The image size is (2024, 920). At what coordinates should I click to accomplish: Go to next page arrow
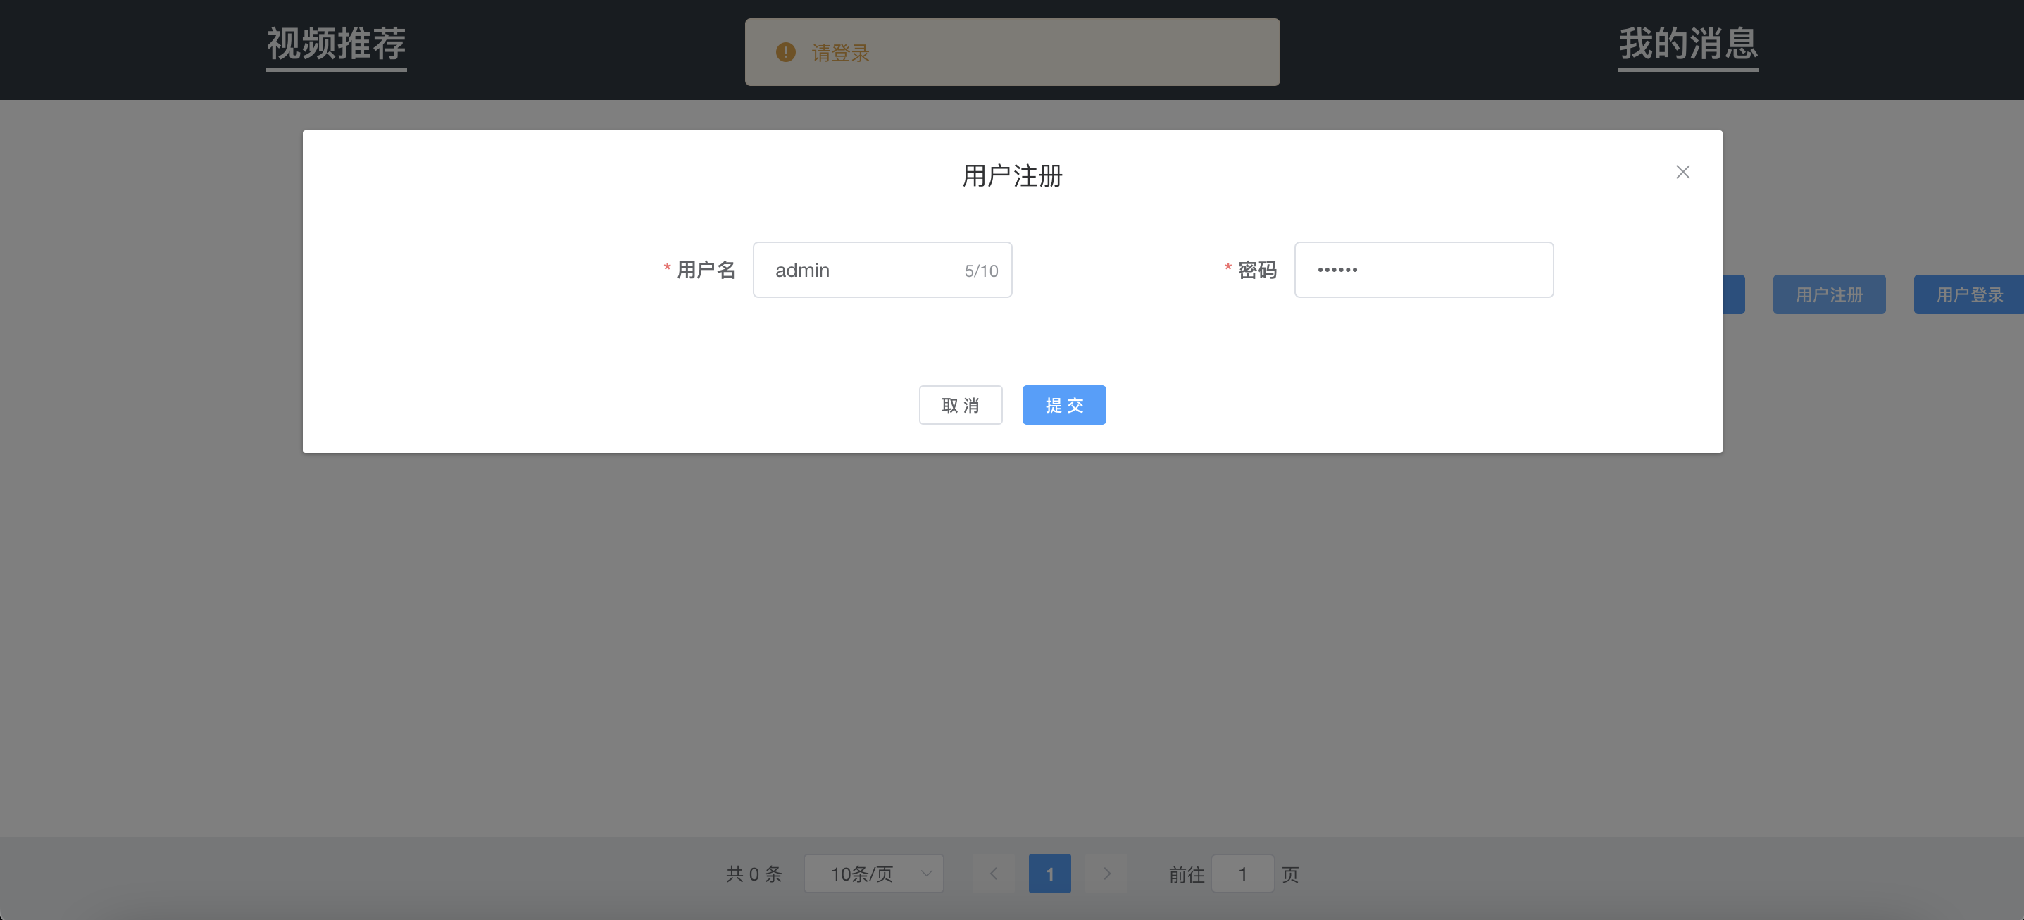tap(1106, 874)
